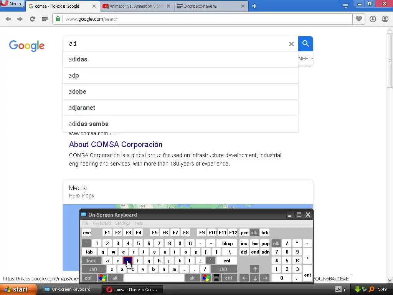Toggle the caps lock key
This screenshot has width=393, height=295.
(91, 261)
